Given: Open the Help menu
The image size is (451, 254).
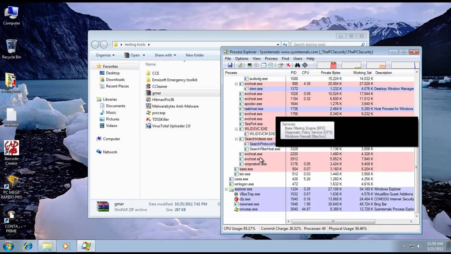Looking at the screenshot, I should pos(310,59).
